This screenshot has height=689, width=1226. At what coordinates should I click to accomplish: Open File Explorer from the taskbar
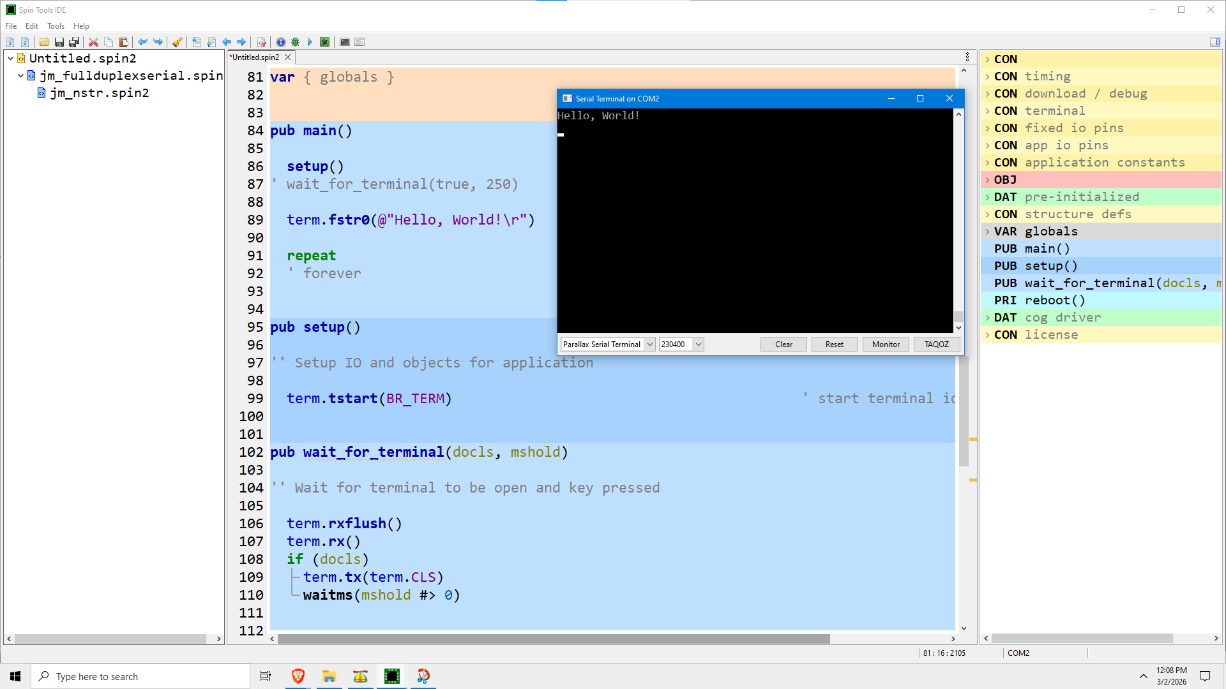(x=329, y=676)
